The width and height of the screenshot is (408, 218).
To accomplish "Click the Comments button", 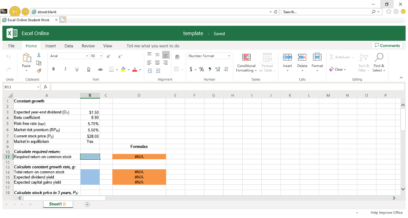I will coord(386,46).
